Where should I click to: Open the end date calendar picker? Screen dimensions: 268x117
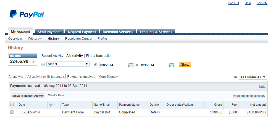(x=172, y=65)
